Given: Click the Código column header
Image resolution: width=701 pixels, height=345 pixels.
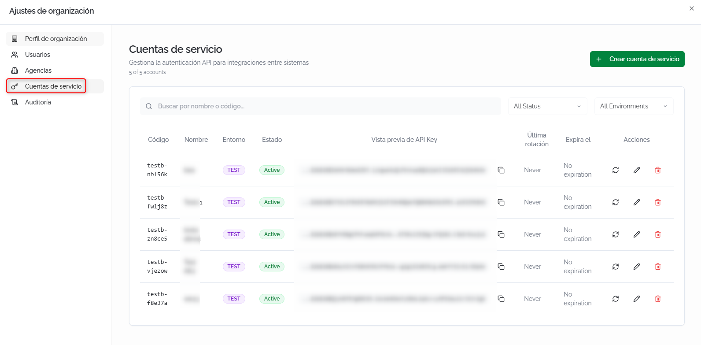Looking at the screenshot, I should click(159, 140).
